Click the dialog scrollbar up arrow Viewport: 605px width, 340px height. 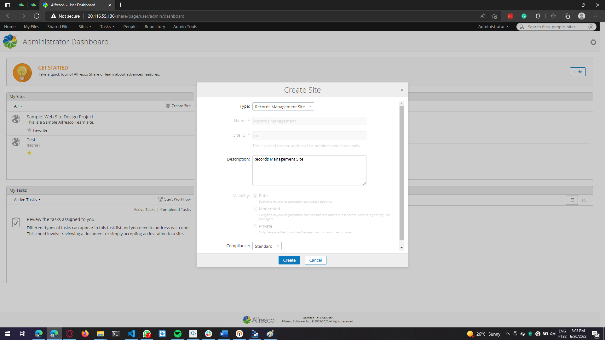pos(401,104)
